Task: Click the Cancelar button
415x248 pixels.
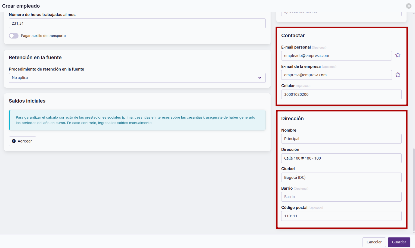Action: pos(374,242)
